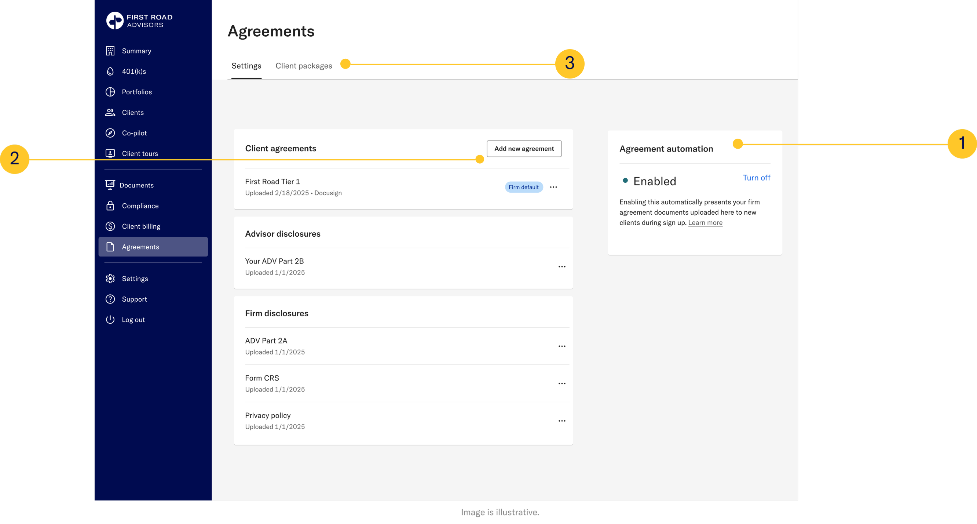Open options menu for First Road Tier 1
The width and height of the screenshot is (977, 524).
(x=553, y=187)
